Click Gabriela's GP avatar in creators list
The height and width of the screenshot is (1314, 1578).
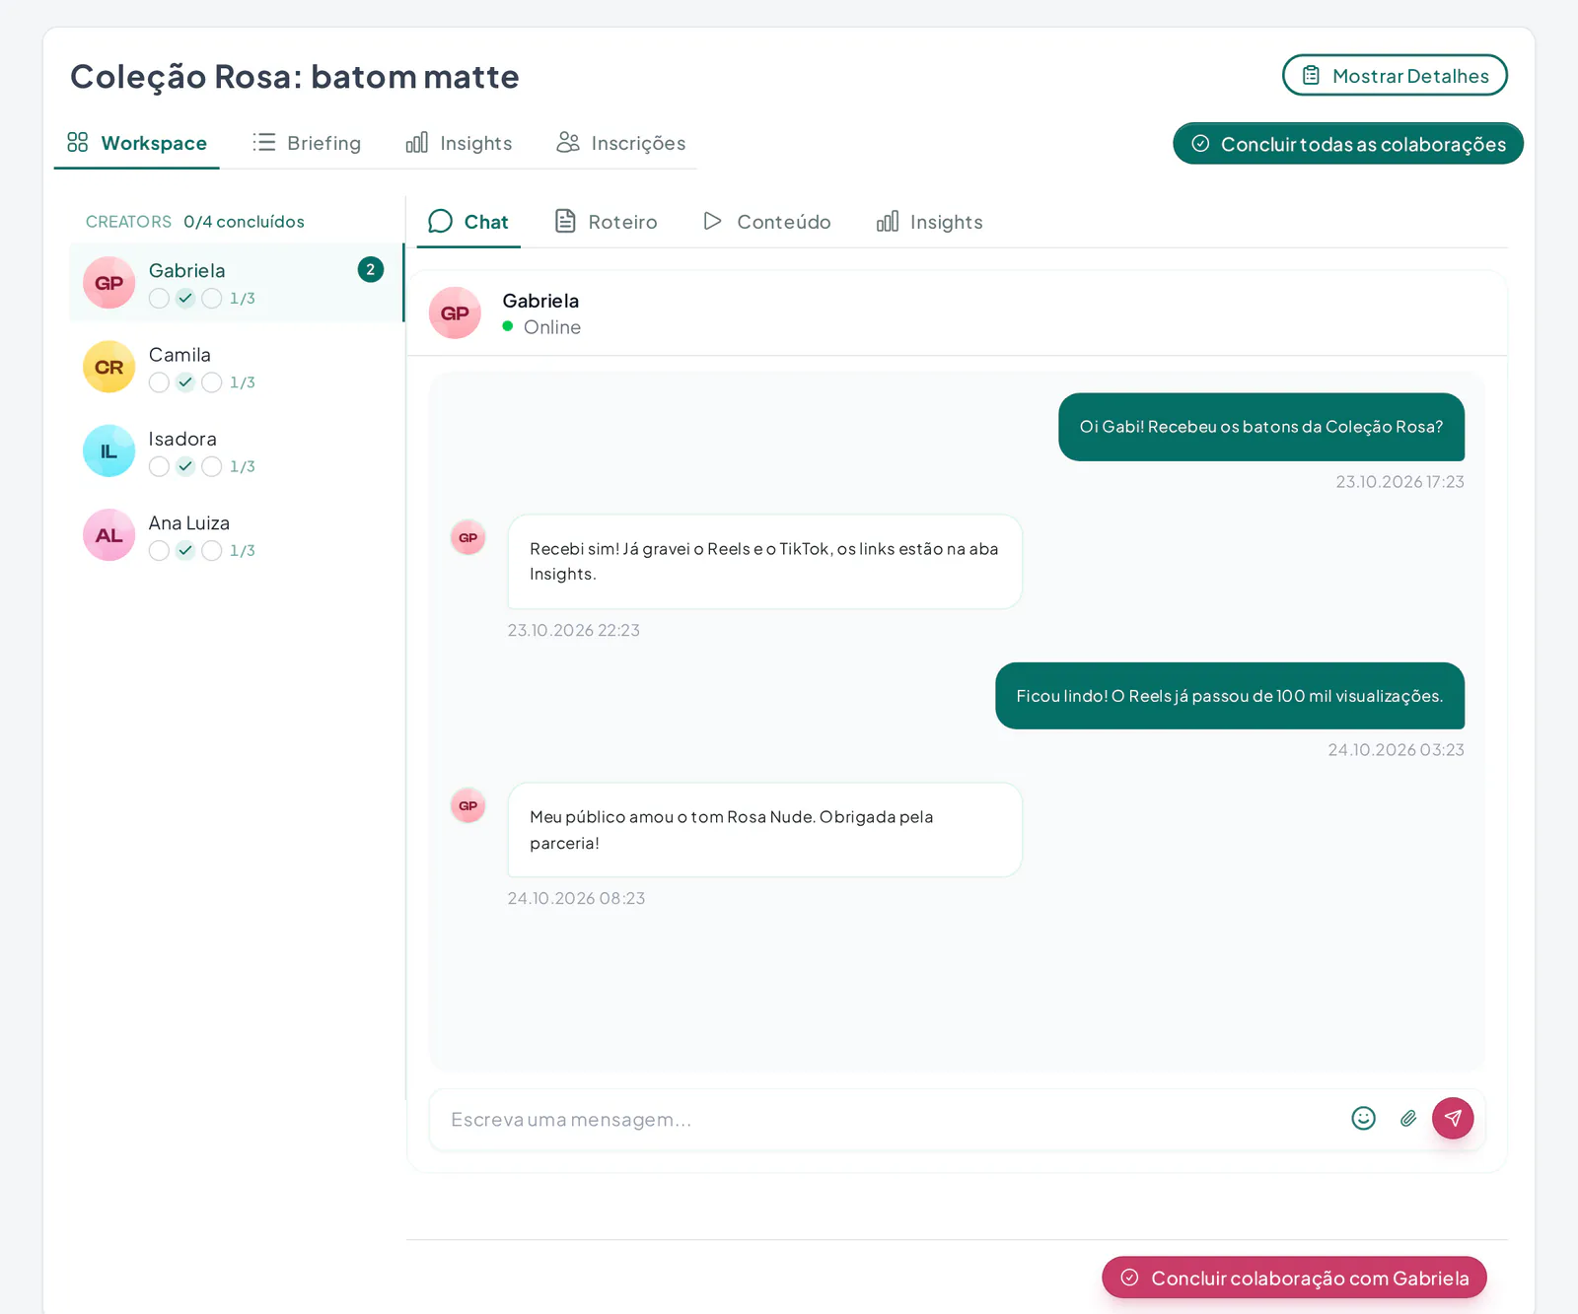[x=108, y=283]
